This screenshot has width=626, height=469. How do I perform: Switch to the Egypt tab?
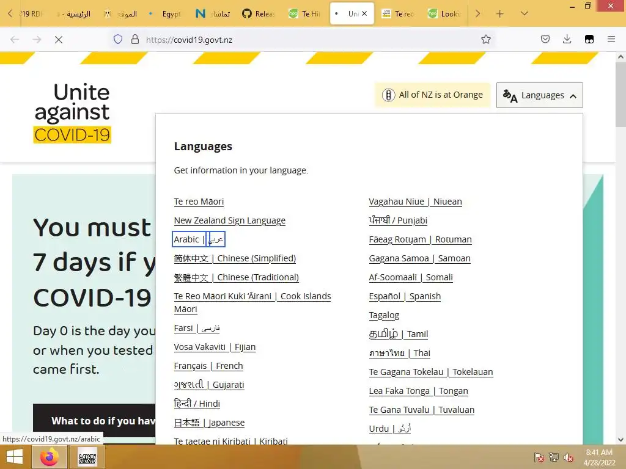[166, 14]
